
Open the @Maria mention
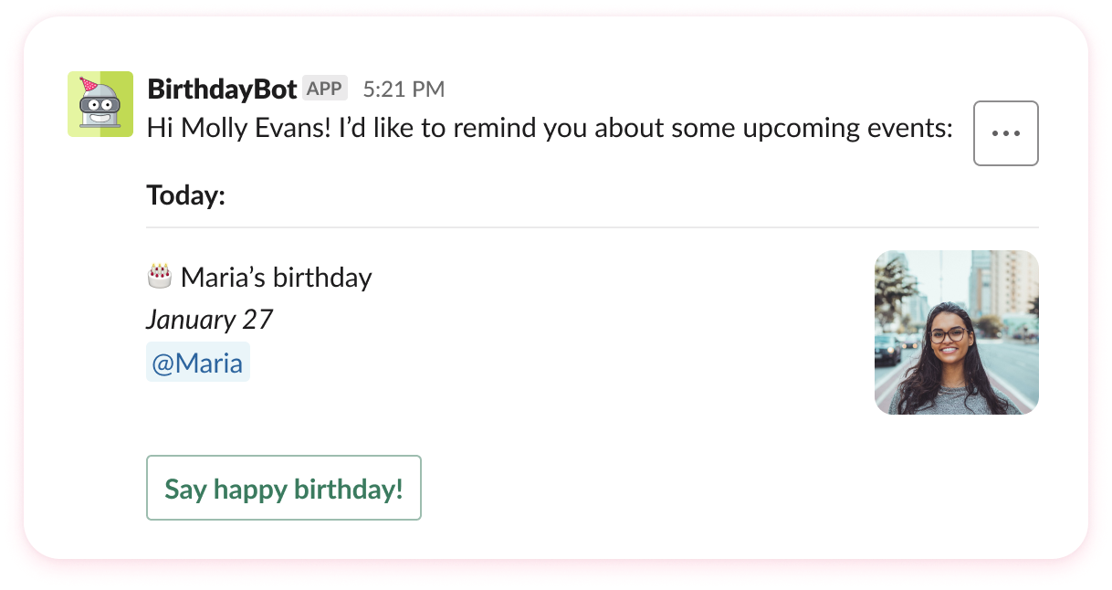(197, 361)
